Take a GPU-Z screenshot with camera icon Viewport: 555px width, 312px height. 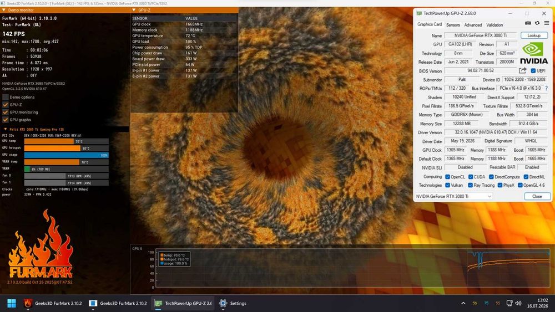(x=528, y=23)
